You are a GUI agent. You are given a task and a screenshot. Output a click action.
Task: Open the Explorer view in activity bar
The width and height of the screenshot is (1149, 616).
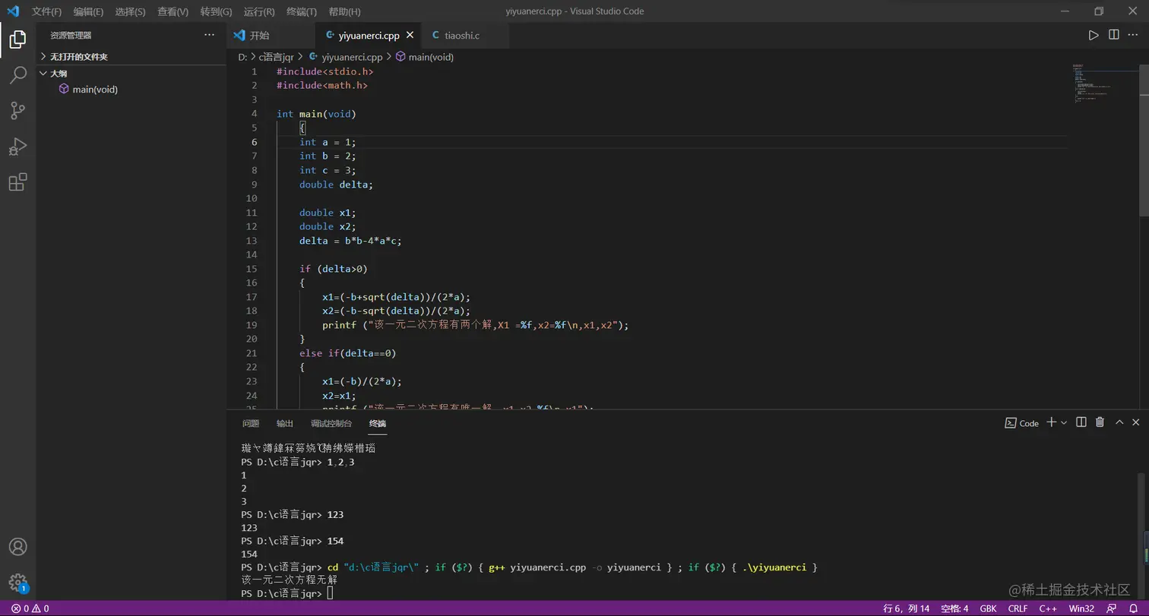17,39
